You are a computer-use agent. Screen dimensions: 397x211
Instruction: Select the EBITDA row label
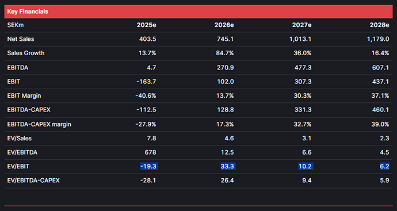(18, 67)
